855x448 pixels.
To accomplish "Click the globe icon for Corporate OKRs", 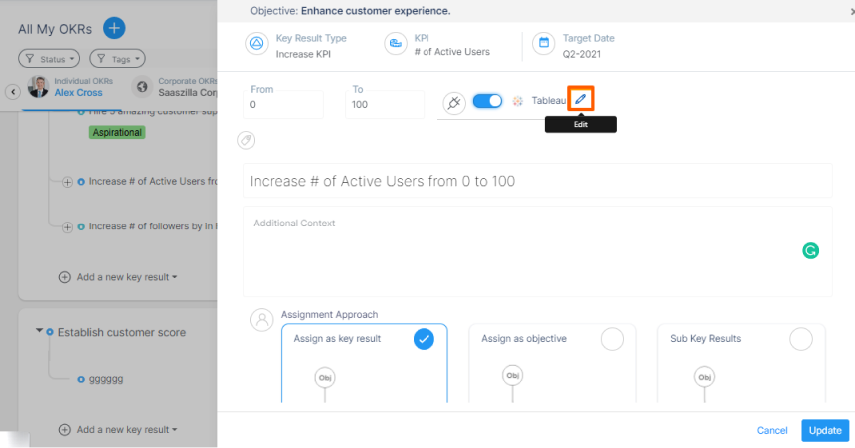I will click(x=142, y=87).
